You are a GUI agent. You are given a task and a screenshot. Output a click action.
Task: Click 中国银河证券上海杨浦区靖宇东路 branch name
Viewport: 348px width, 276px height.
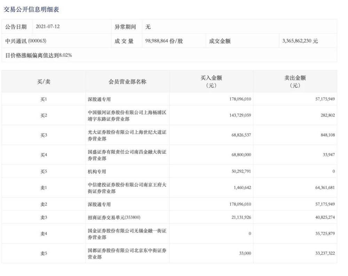[127, 116]
